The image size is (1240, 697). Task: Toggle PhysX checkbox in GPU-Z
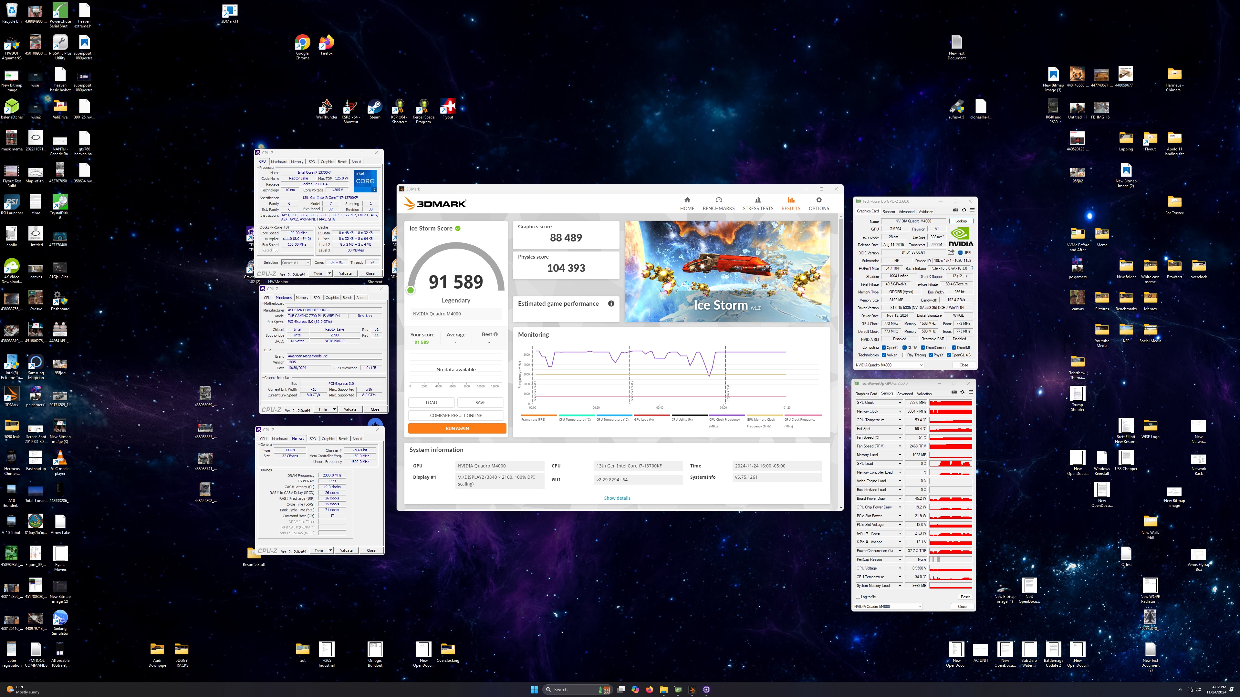coord(931,355)
